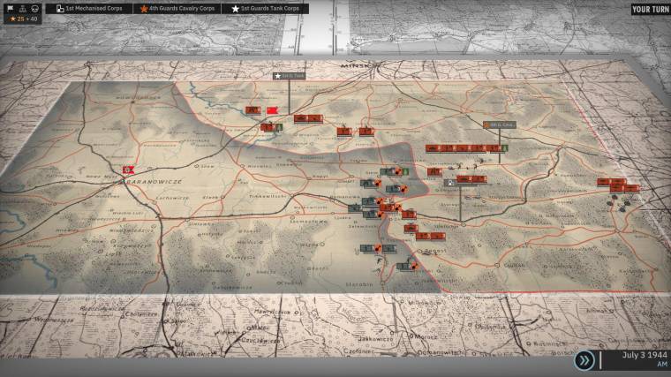
Task: Click the July 3 1944 date display
Action: pyautogui.click(x=645, y=355)
